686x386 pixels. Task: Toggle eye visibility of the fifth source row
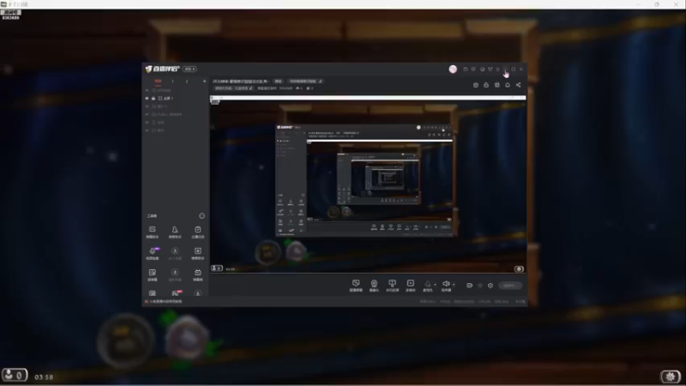(147, 123)
